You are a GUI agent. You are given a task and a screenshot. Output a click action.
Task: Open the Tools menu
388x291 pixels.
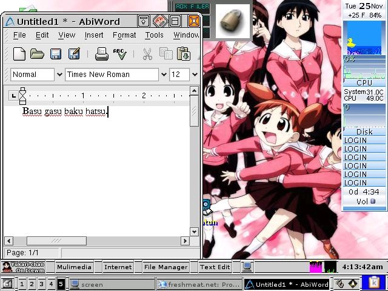154,35
